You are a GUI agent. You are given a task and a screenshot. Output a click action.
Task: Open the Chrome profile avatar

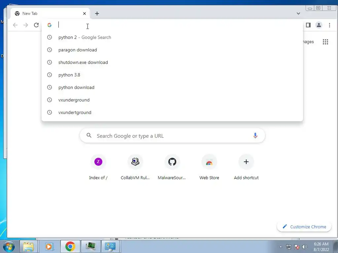(319, 25)
